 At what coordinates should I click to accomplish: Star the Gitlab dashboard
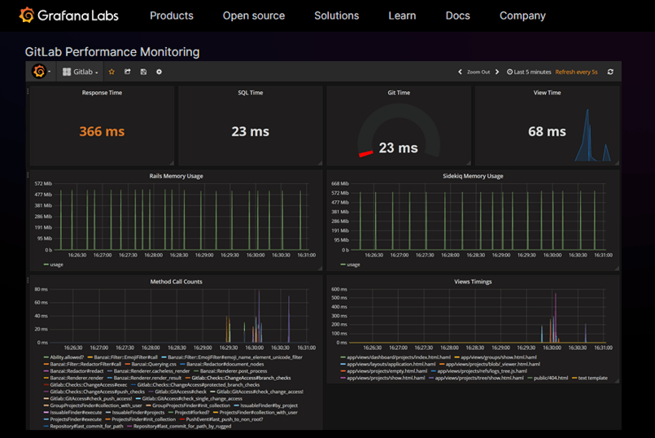(x=111, y=72)
